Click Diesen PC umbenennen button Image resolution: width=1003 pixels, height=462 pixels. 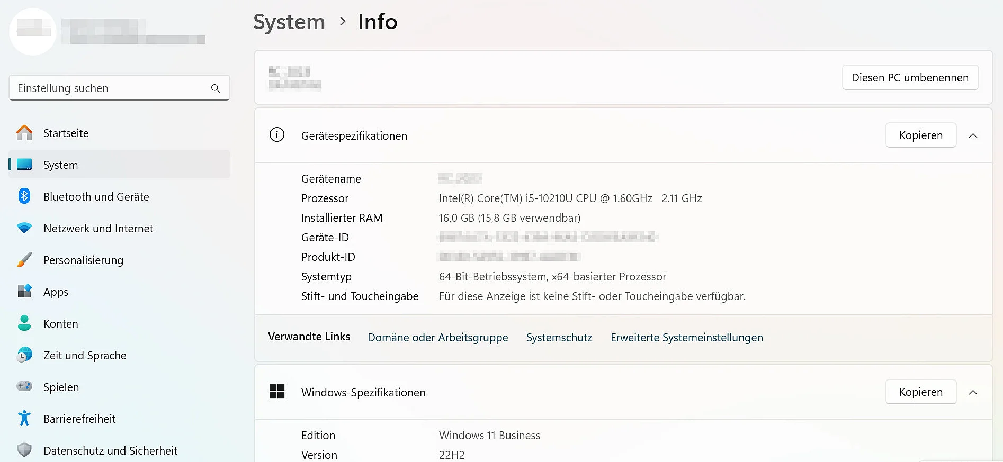click(x=910, y=78)
